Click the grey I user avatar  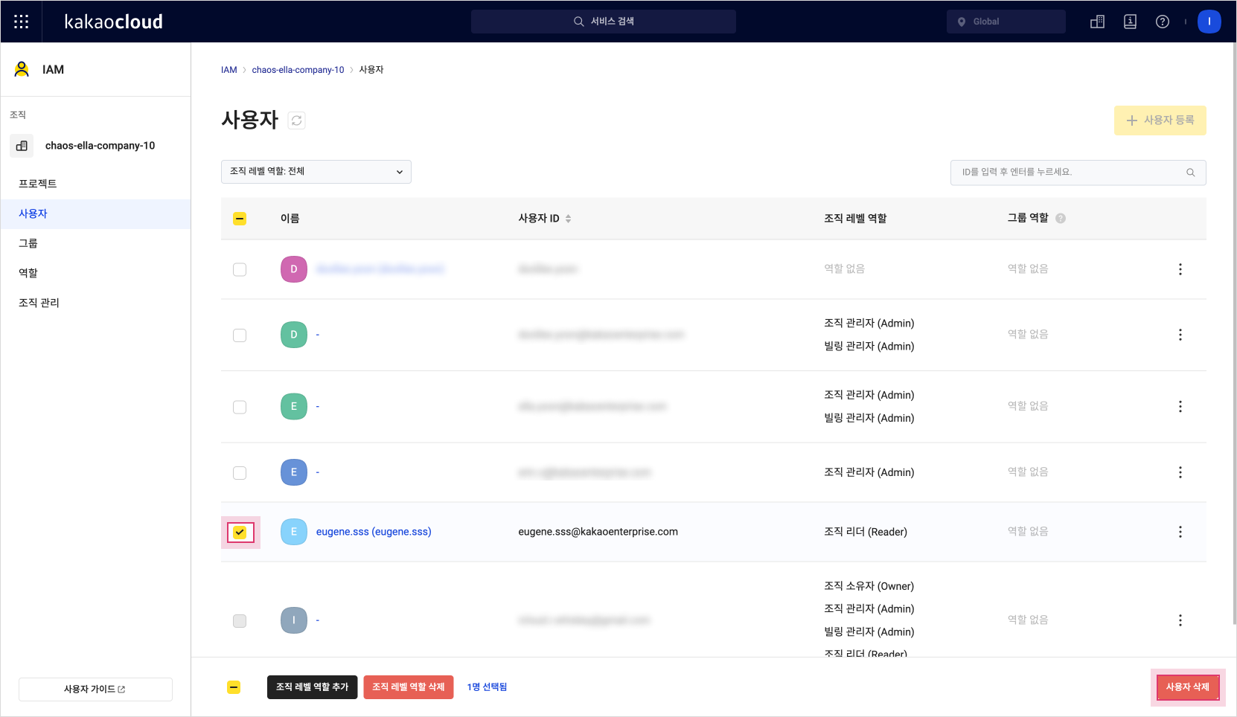(294, 620)
